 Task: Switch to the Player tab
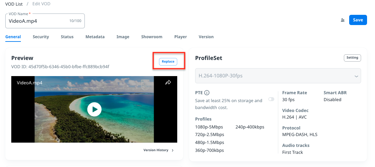coord(181,37)
